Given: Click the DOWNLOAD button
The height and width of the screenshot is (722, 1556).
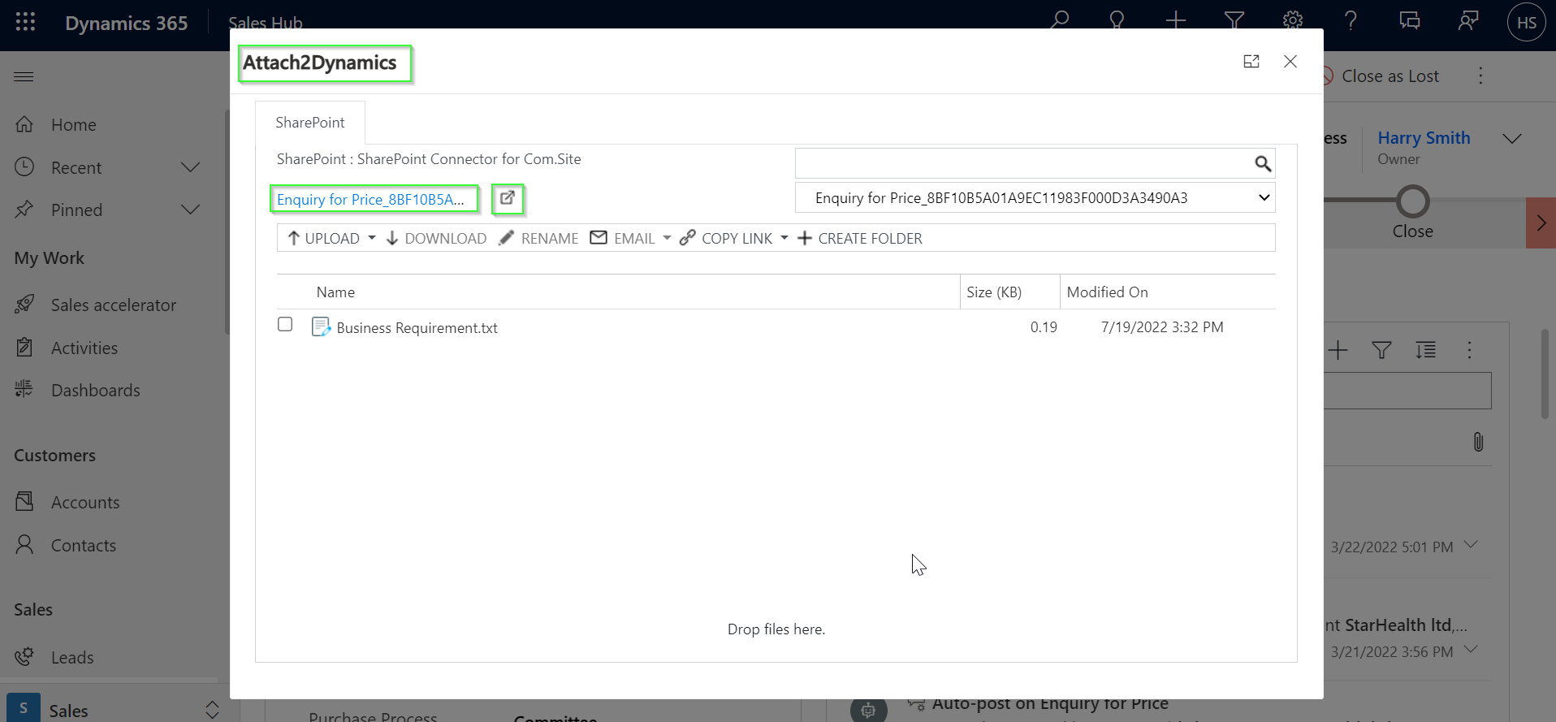Looking at the screenshot, I should pyautogui.click(x=436, y=238).
